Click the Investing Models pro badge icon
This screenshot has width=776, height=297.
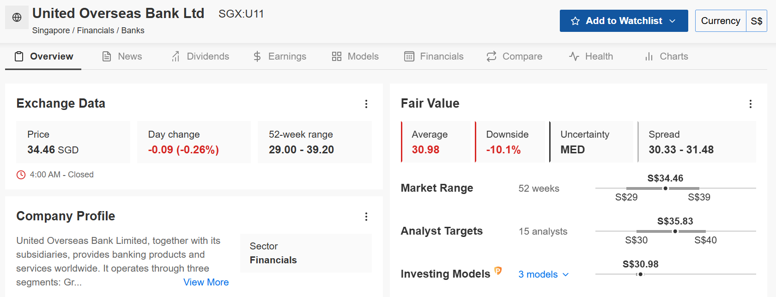coord(498,271)
